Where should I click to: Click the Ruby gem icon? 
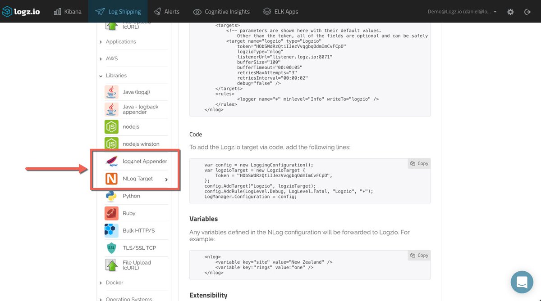click(111, 213)
